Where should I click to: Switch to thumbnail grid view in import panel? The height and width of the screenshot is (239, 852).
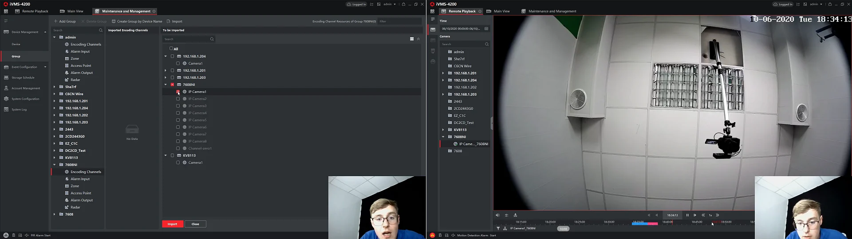tap(412, 39)
